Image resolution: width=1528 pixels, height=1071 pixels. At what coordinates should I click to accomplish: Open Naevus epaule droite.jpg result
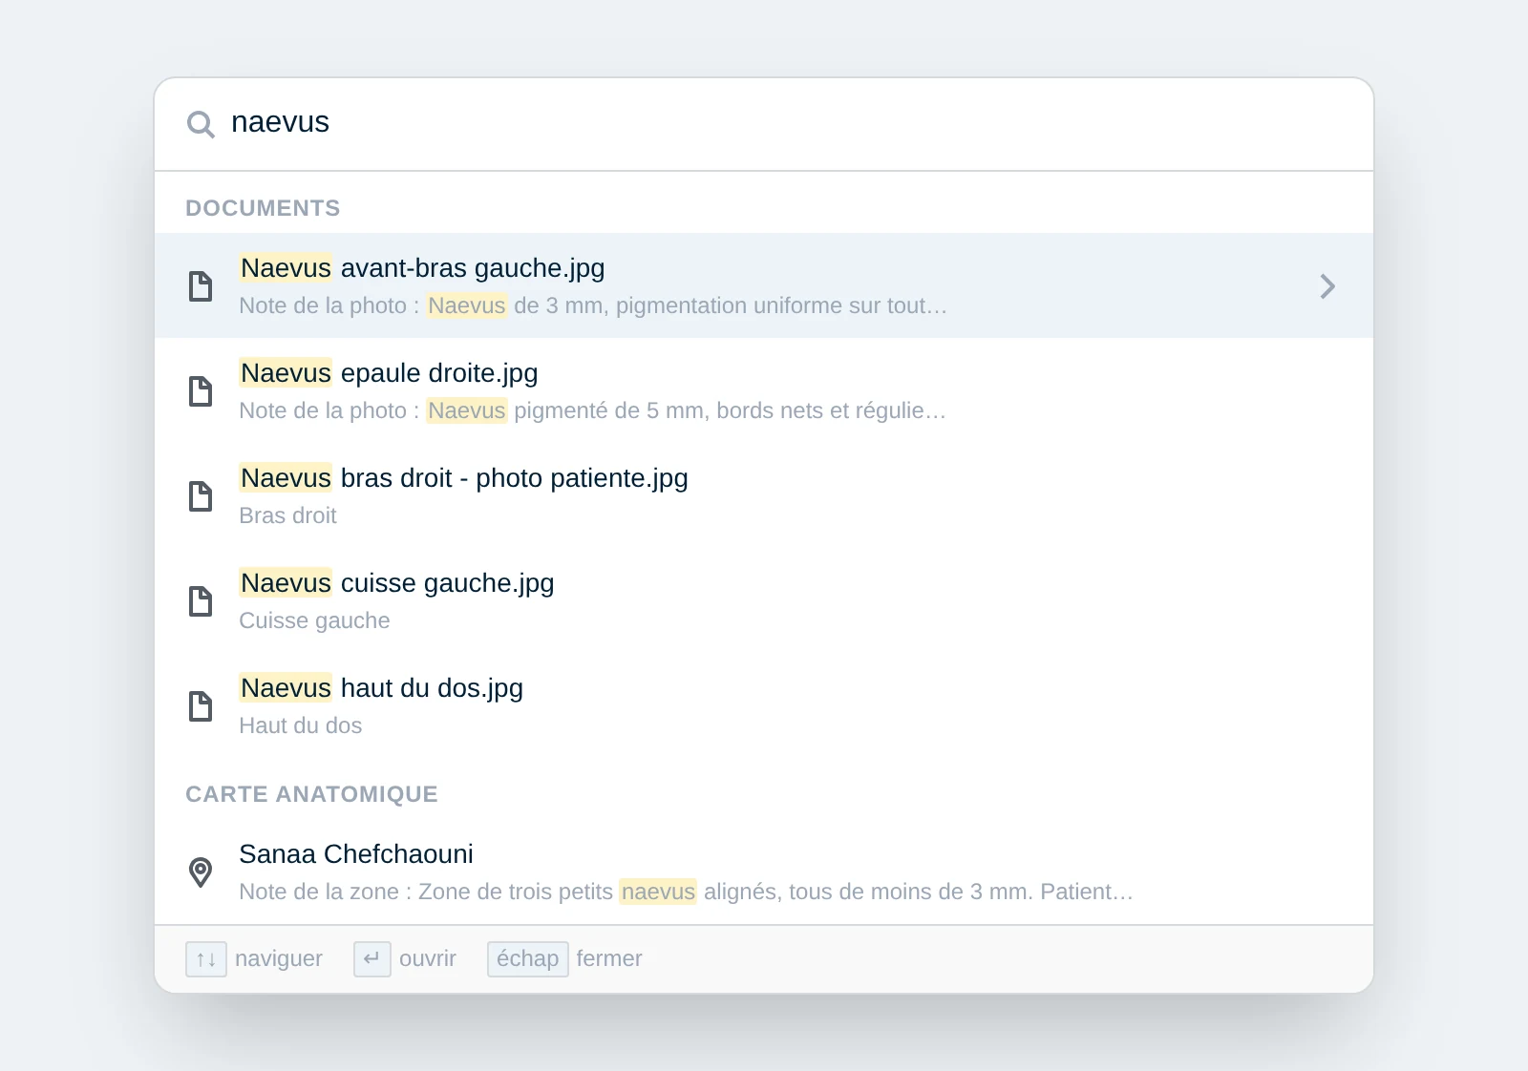pos(764,390)
